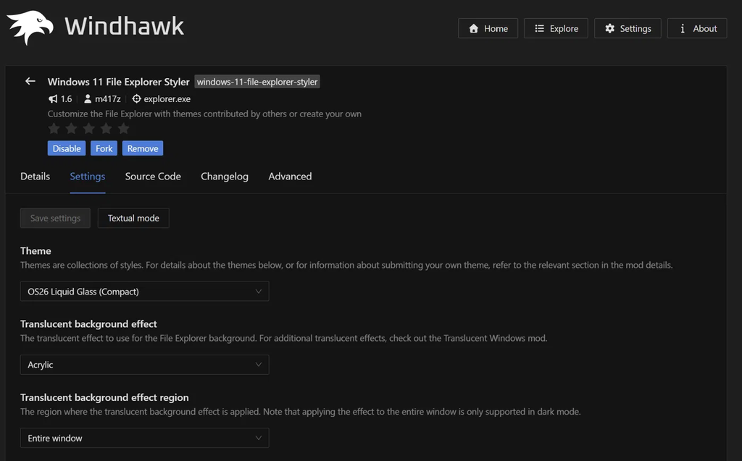Switch to the Details tab
The width and height of the screenshot is (742, 461).
pos(35,177)
